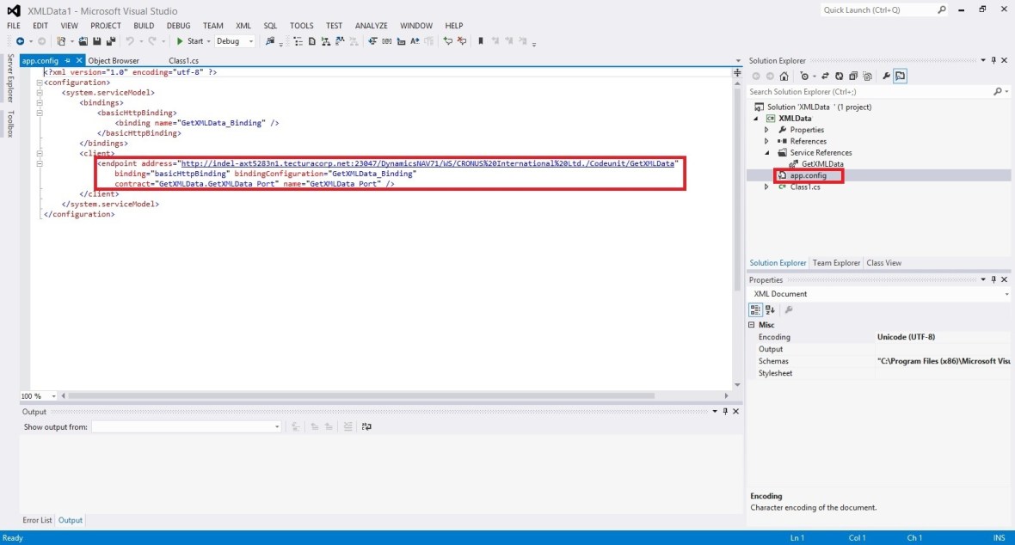Open the XML menu
This screenshot has height=545, width=1015.
243,25
